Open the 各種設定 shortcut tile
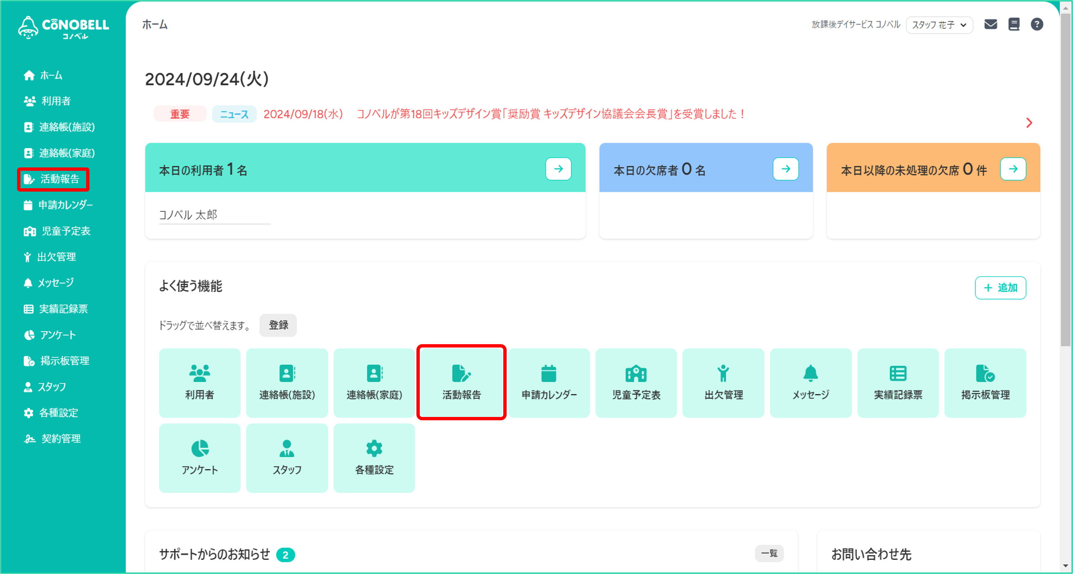 (x=374, y=458)
